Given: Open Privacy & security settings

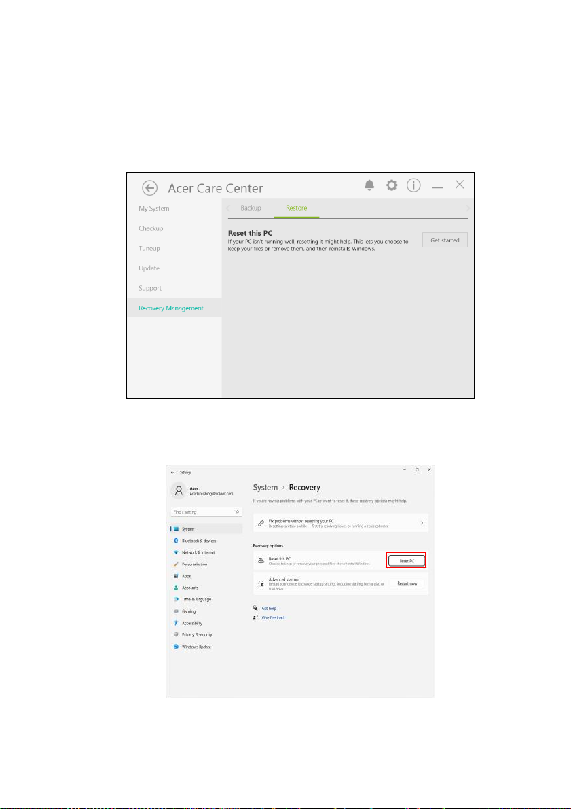Looking at the screenshot, I should click(x=196, y=635).
